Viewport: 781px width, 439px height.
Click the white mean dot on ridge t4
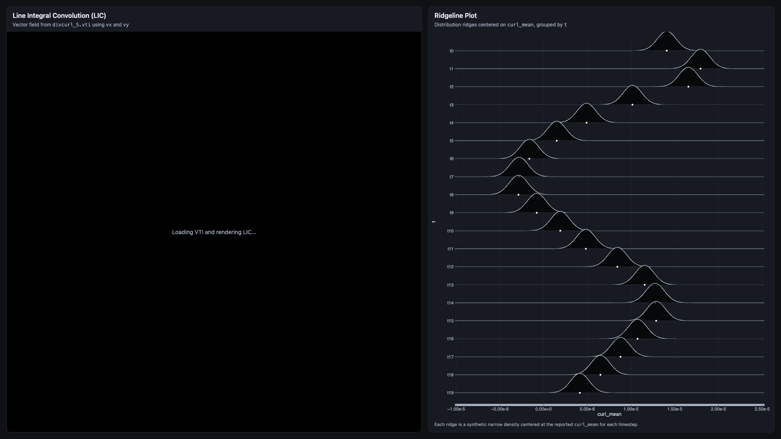pyautogui.click(x=587, y=123)
